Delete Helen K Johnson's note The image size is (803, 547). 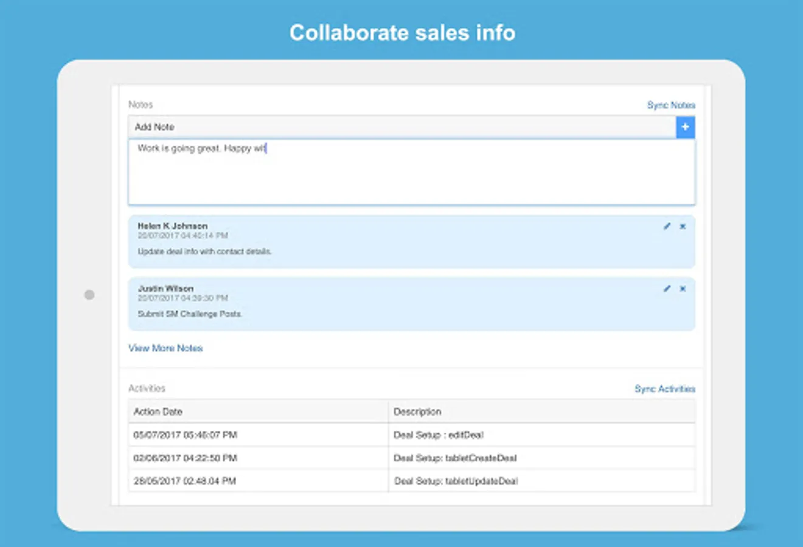683,226
